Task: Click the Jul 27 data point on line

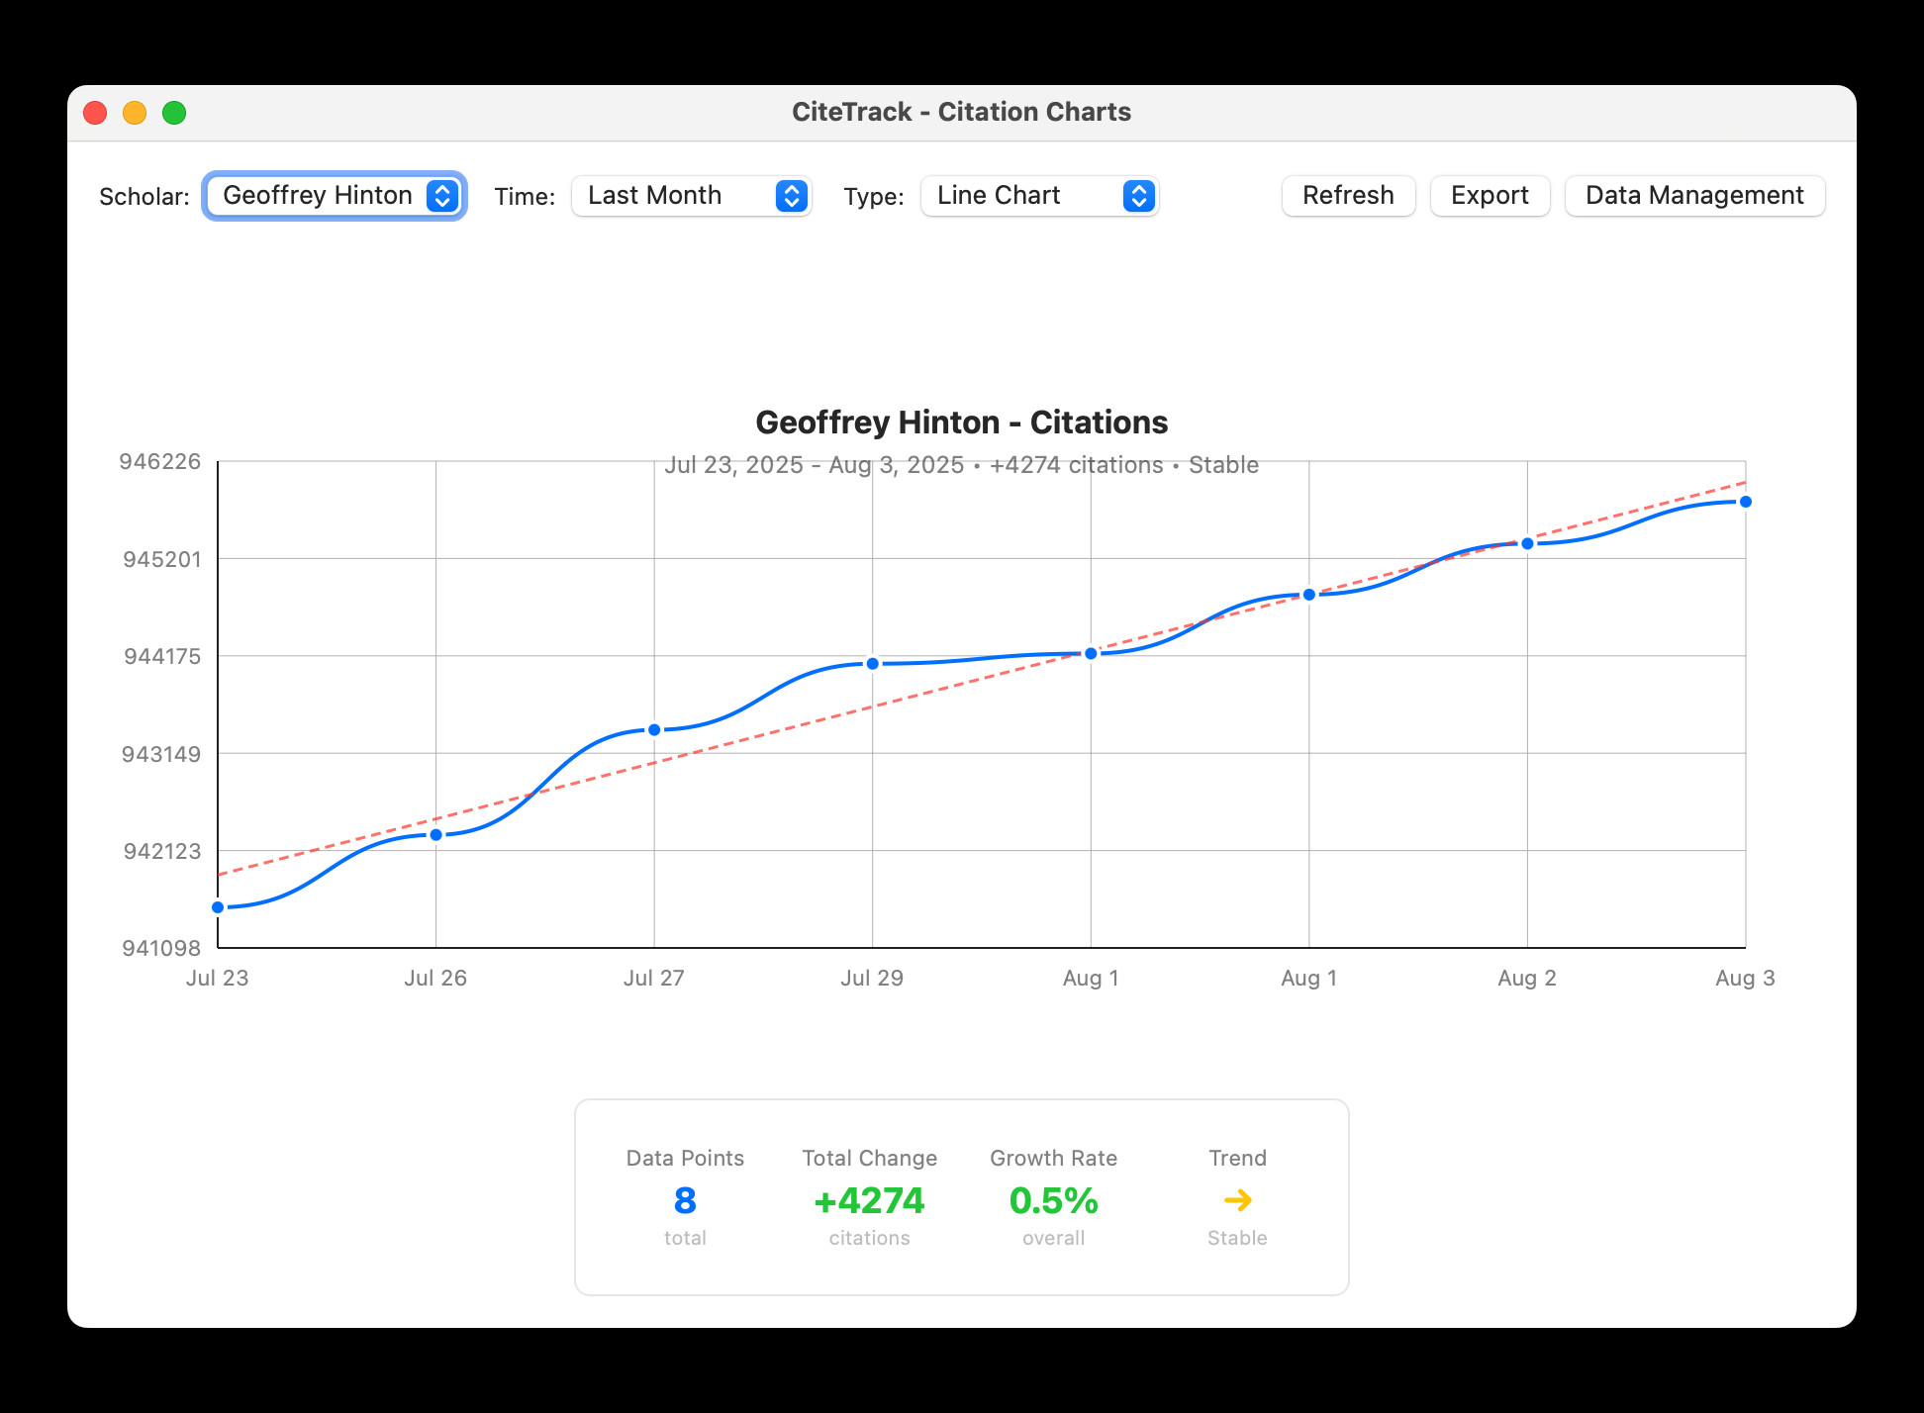Action: coord(654,730)
